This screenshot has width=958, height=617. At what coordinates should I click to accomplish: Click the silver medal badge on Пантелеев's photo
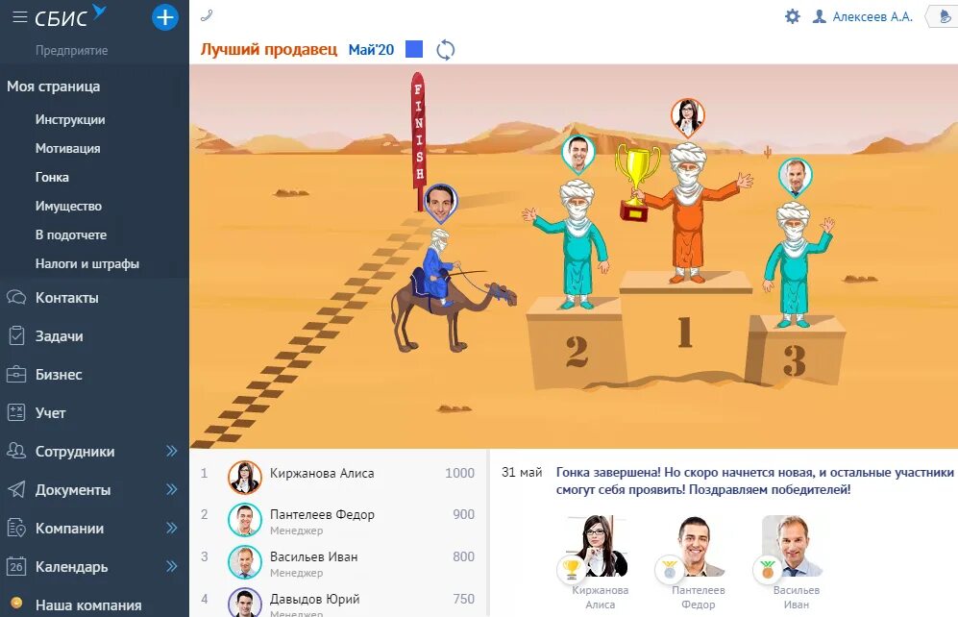[670, 569]
